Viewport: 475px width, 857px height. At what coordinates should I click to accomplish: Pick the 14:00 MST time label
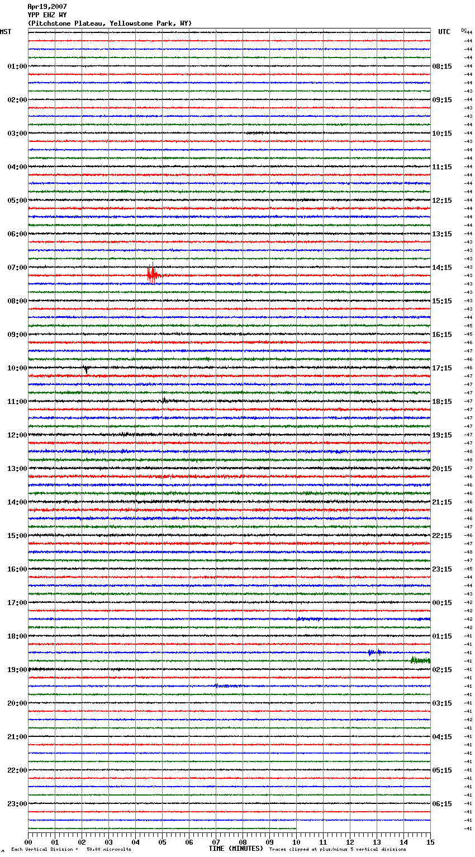(17, 502)
